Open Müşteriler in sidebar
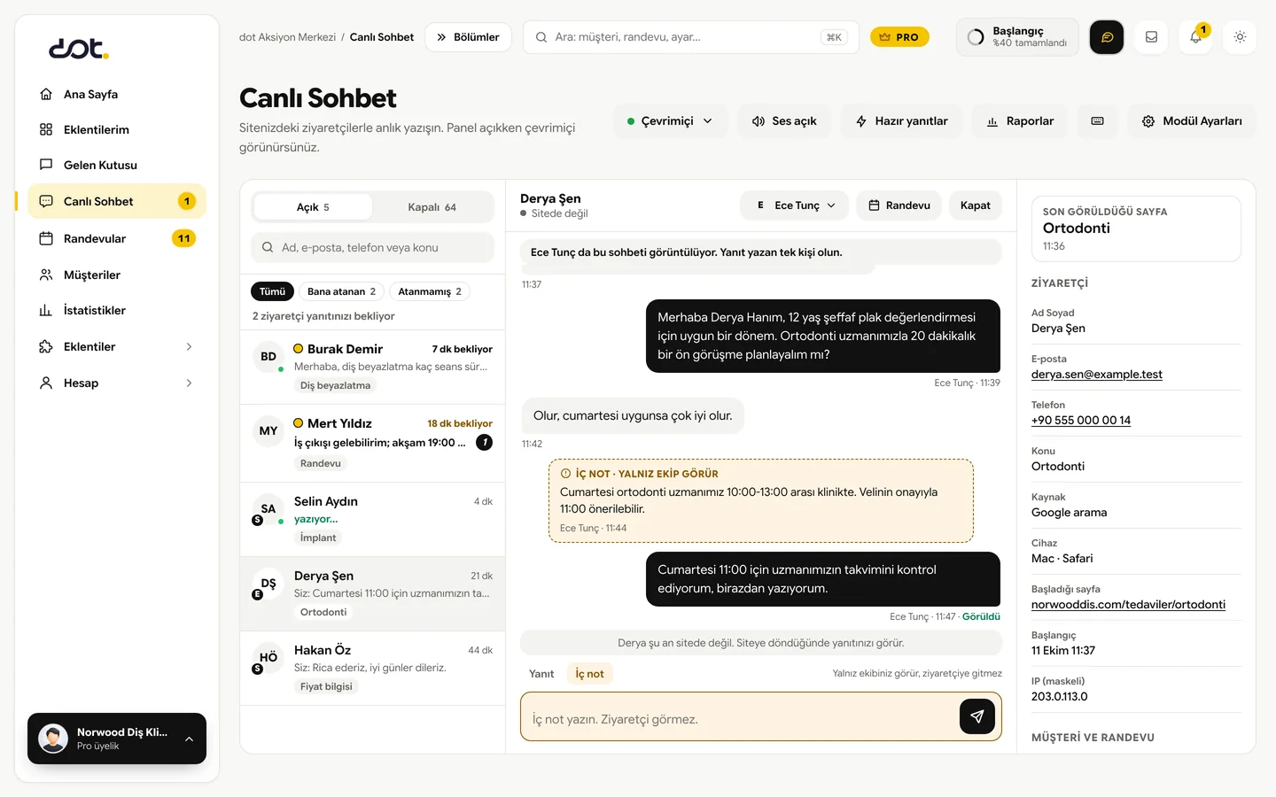 click(x=117, y=275)
